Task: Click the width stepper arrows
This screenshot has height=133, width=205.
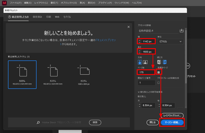Action: pos(139,41)
